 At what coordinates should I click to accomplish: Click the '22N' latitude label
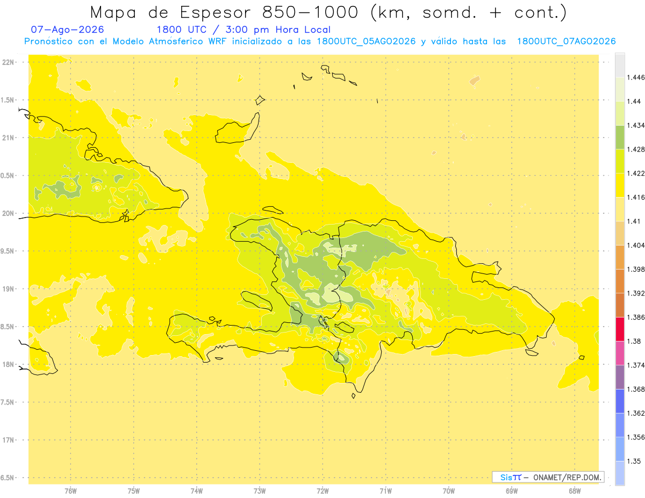point(9,62)
